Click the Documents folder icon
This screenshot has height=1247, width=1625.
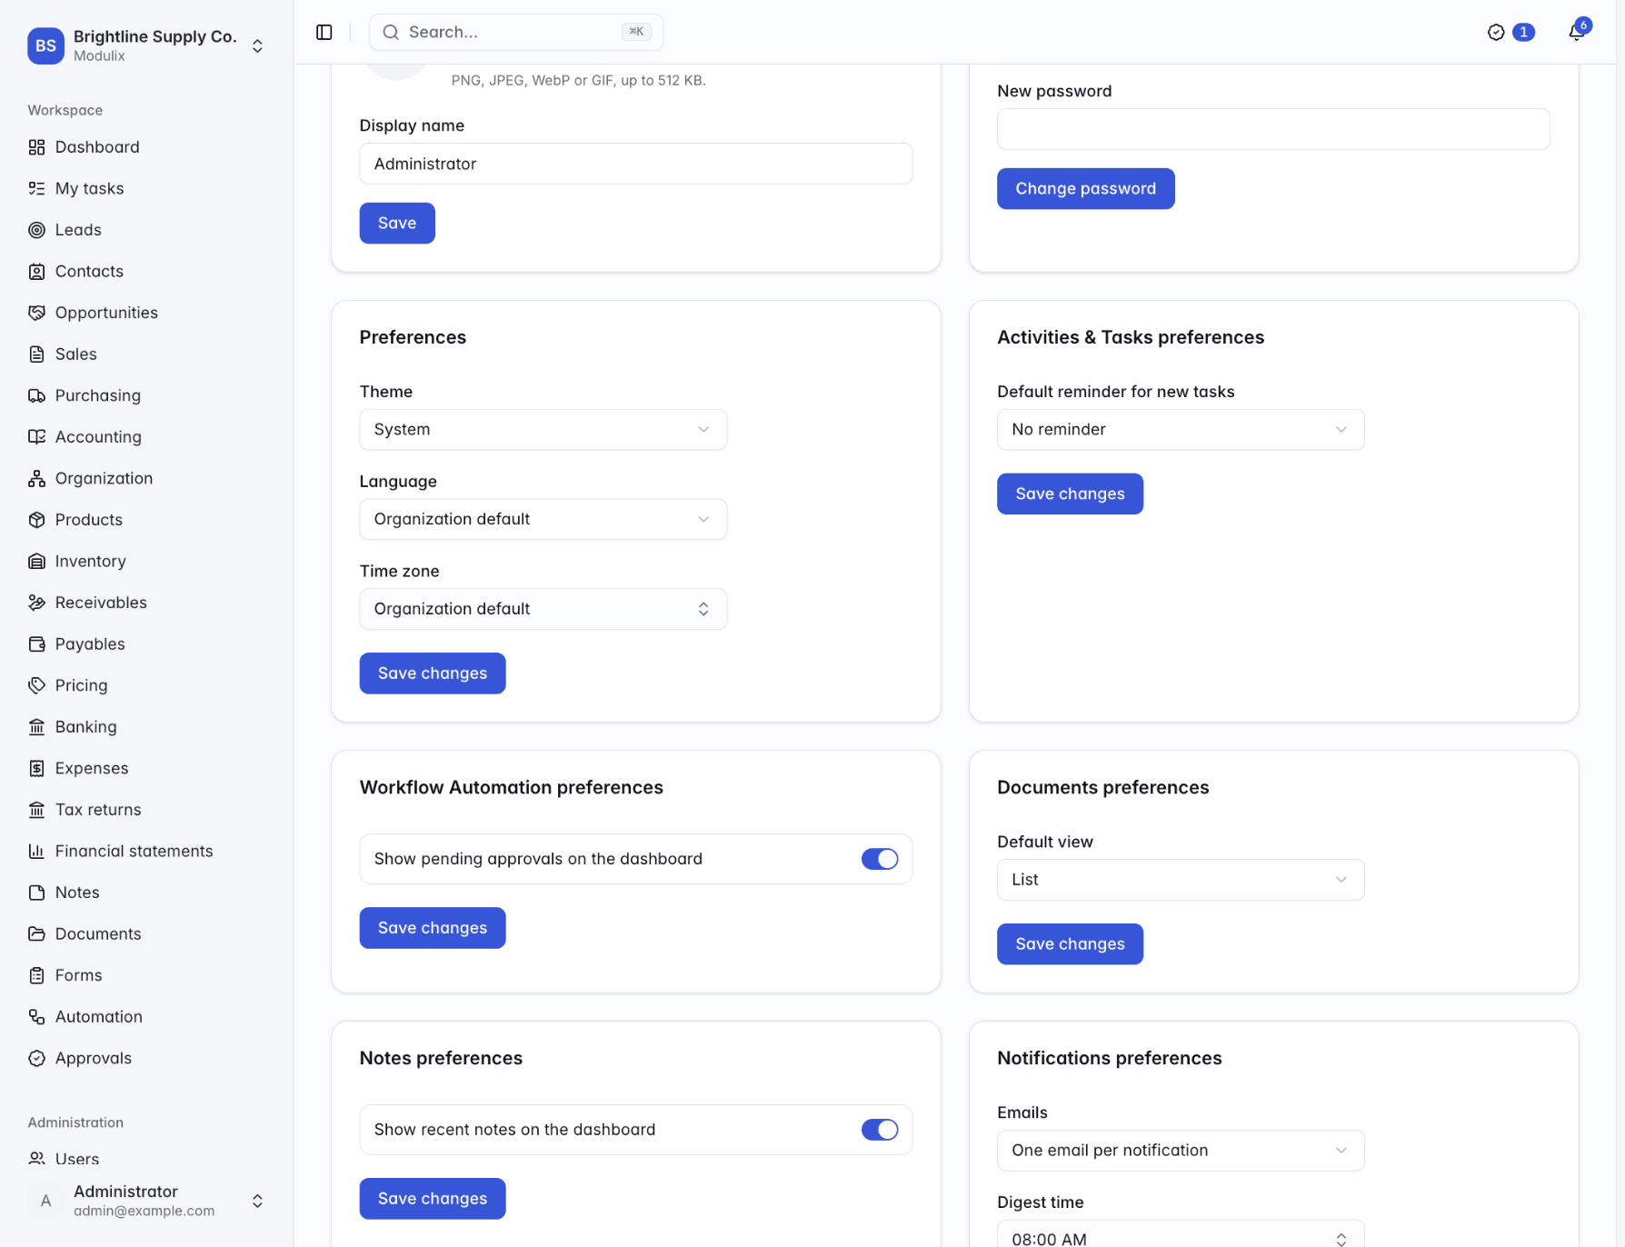(36, 933)
